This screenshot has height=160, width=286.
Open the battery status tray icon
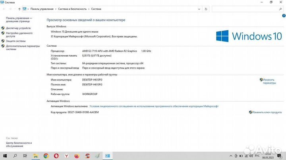click(x=241, y=156)
